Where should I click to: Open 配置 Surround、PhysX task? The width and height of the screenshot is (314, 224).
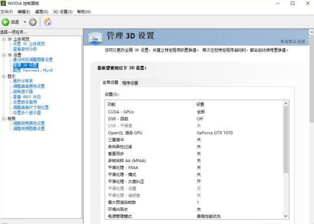(x=33, y=70)
